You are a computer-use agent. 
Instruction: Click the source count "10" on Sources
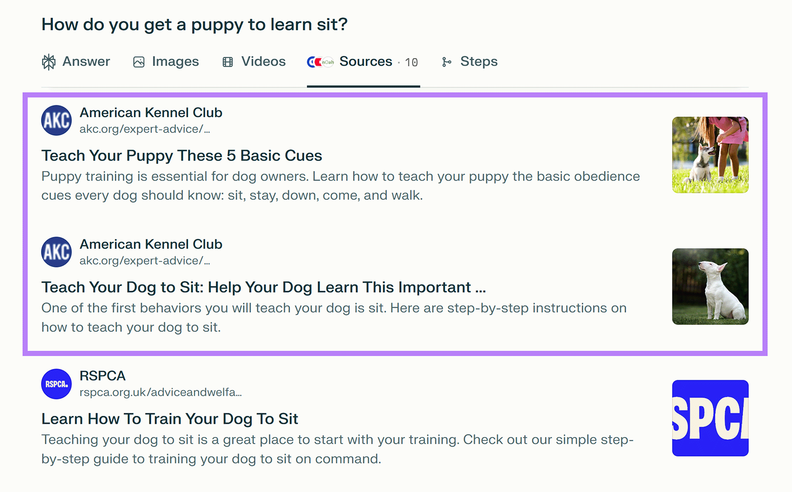pos(412,62)
